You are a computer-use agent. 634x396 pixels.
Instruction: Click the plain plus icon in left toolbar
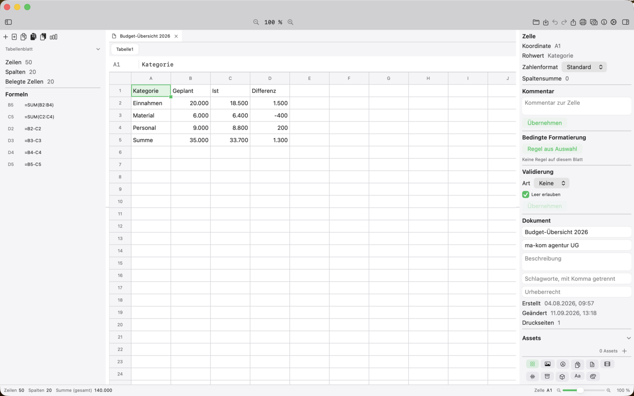point(6,37)
